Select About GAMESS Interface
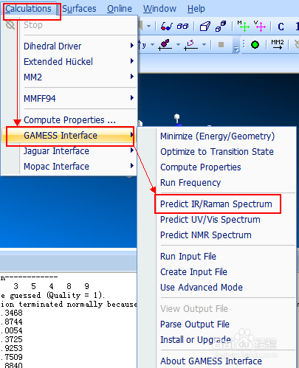299x368 pixels. coord(211,361)
